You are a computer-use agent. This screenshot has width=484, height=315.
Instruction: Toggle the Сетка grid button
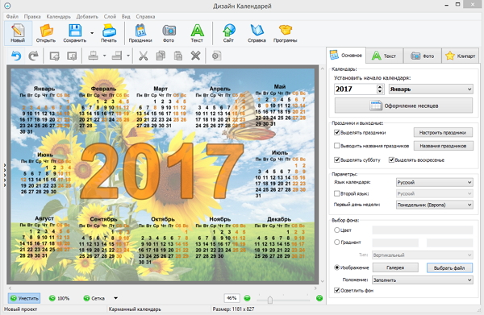[x=94, y=298]
